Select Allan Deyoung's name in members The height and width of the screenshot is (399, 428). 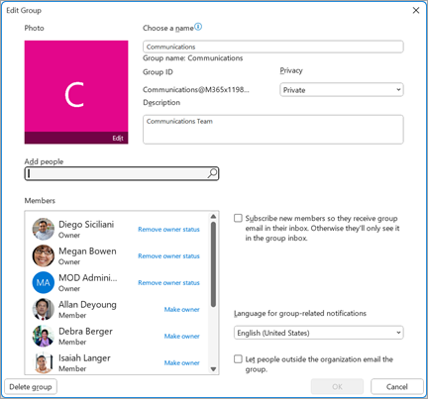click(87, 305)
